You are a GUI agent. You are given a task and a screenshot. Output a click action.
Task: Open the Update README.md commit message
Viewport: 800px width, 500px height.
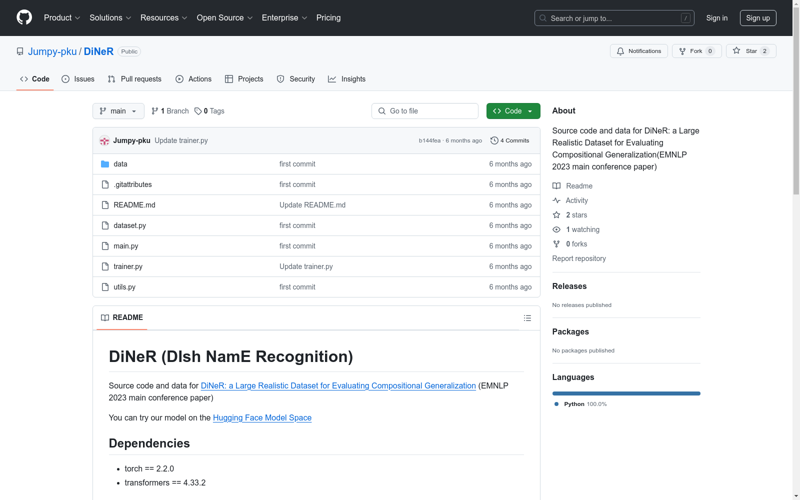[x=312, y=205]
